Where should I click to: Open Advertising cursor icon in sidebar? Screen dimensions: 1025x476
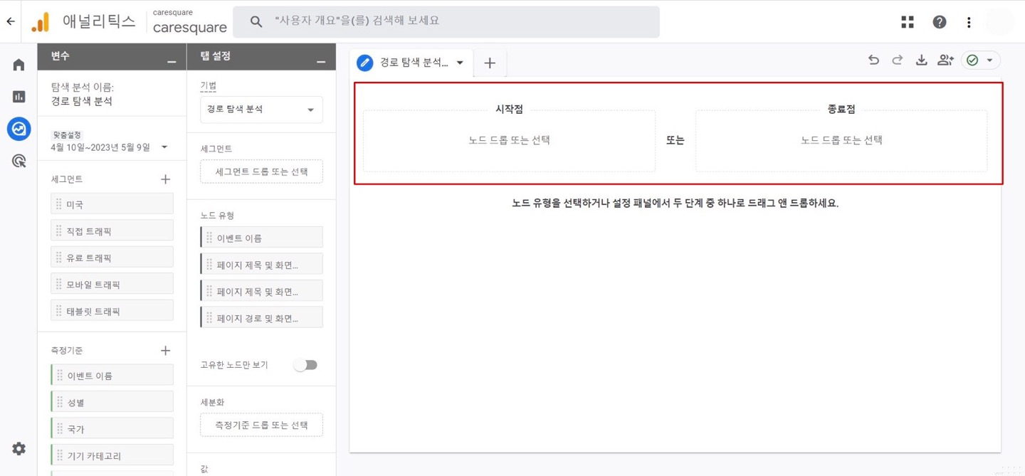click(x=19, y=161)
